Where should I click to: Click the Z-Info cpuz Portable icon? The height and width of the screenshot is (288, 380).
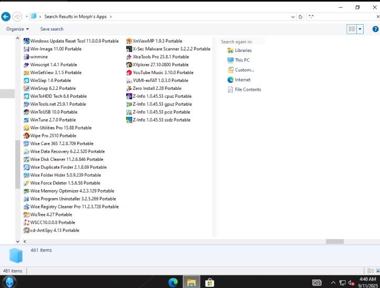(x=129, y=96)
